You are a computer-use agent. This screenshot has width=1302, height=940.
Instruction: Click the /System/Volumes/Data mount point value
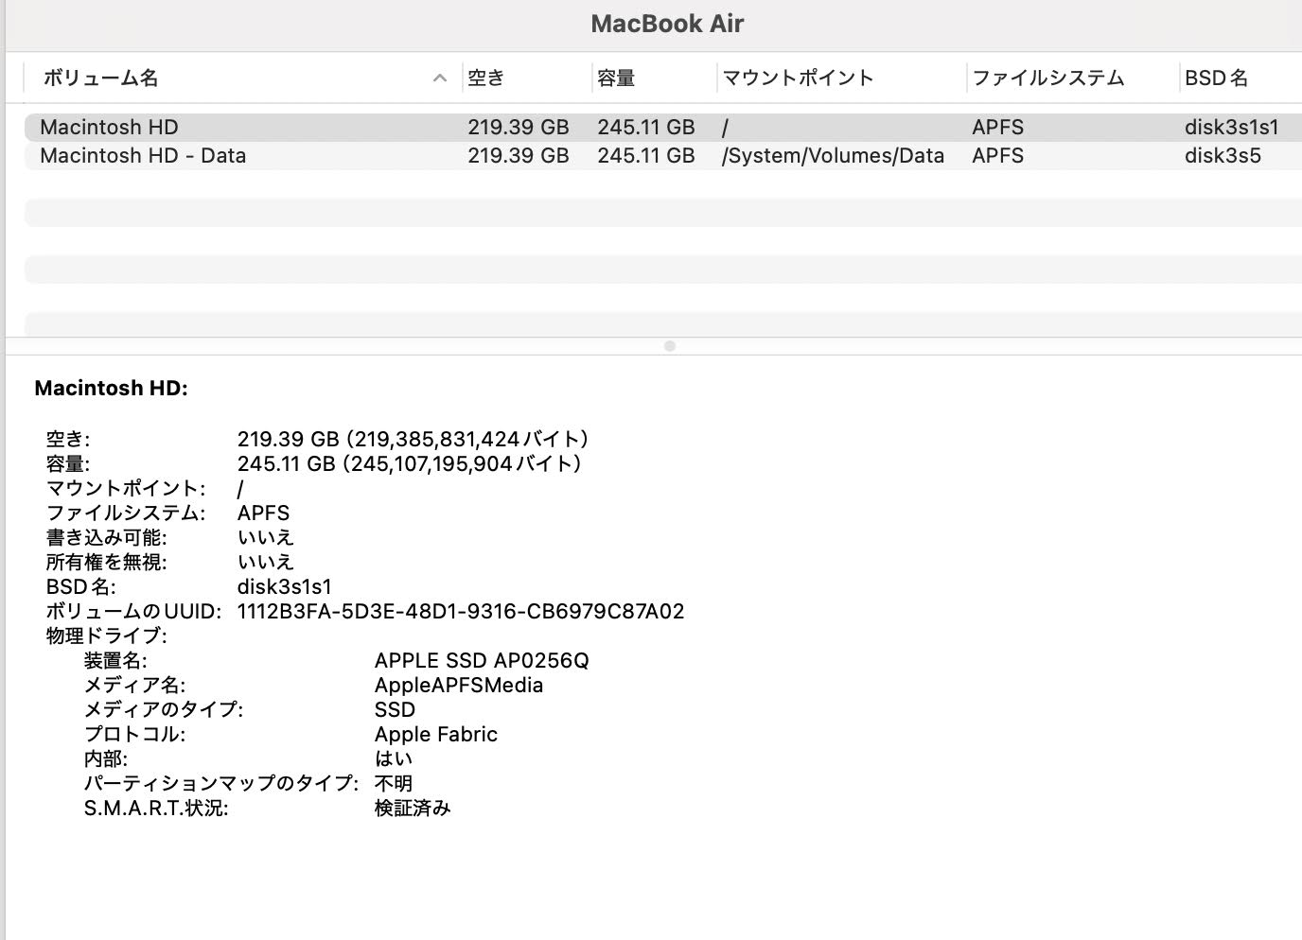point(834,155)
